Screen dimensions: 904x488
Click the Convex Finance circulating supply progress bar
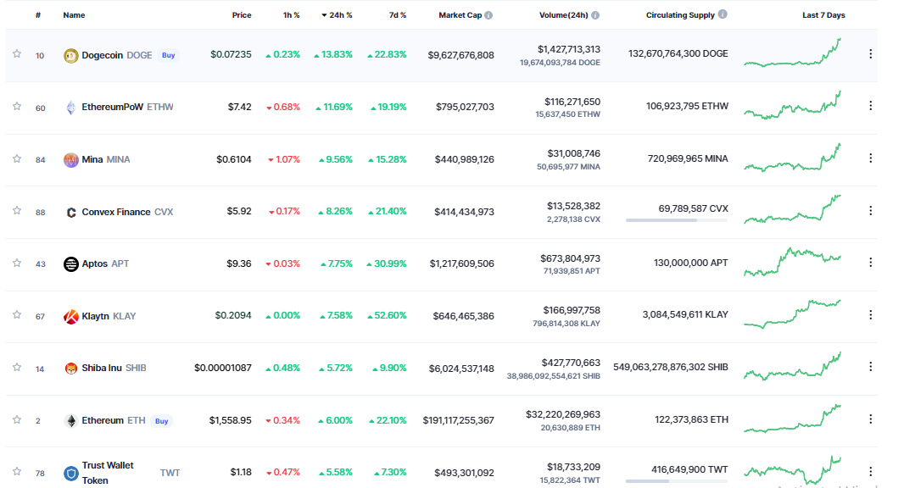pos(676,220)
